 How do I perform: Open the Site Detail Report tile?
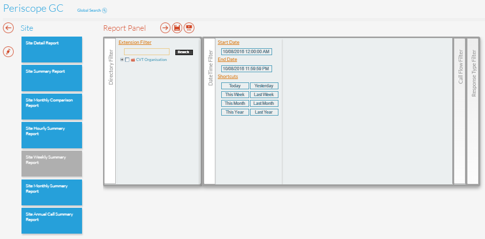pyautogui.click(x=52, y=49)
